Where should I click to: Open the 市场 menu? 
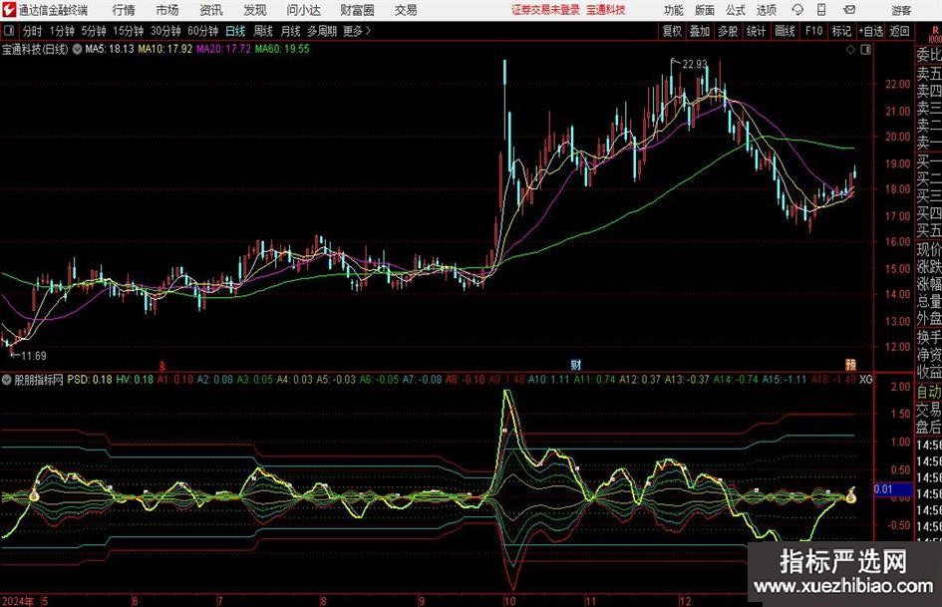point(167,10)
